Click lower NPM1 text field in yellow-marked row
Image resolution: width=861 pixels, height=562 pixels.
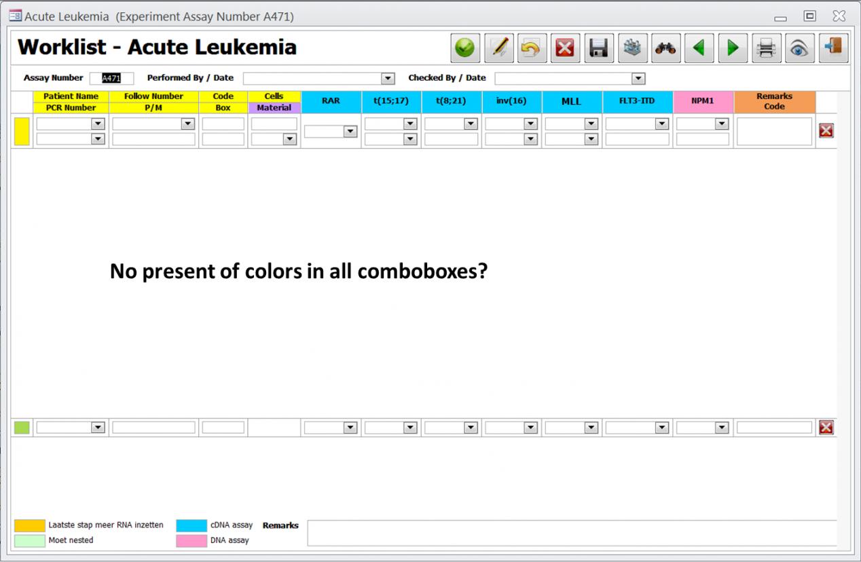(x=703, y=139)
